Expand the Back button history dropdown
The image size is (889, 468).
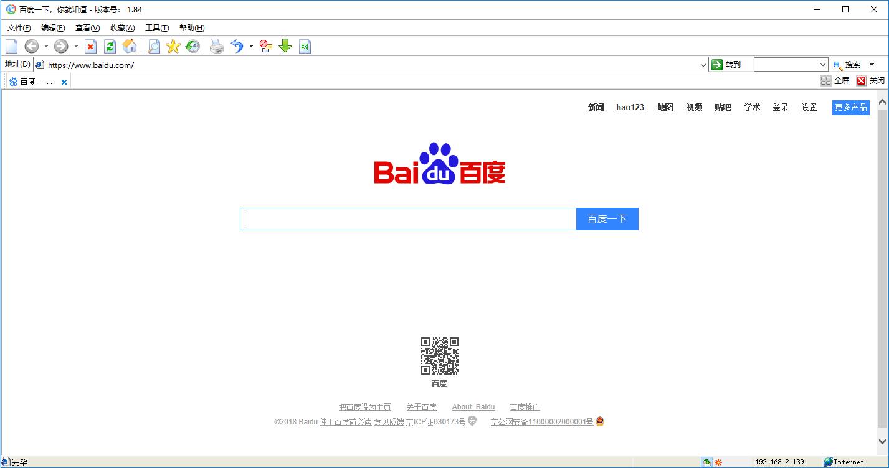[x=46, y=45]
